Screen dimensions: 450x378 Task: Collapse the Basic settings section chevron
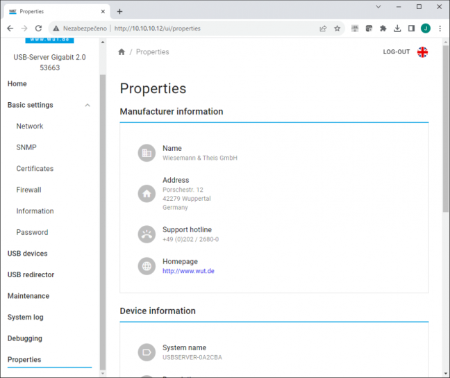pyautogui.click(x=87, y=105)
